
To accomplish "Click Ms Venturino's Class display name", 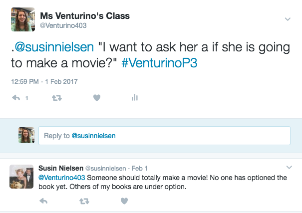I will coord(84,16).
